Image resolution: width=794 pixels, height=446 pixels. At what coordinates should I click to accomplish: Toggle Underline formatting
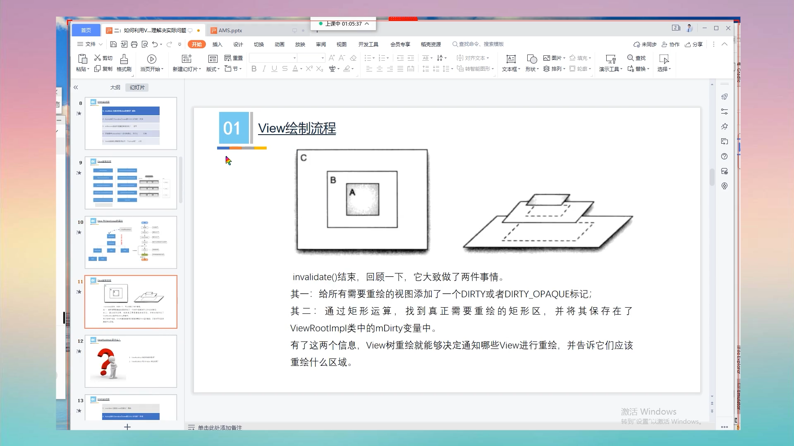(274, 69)
